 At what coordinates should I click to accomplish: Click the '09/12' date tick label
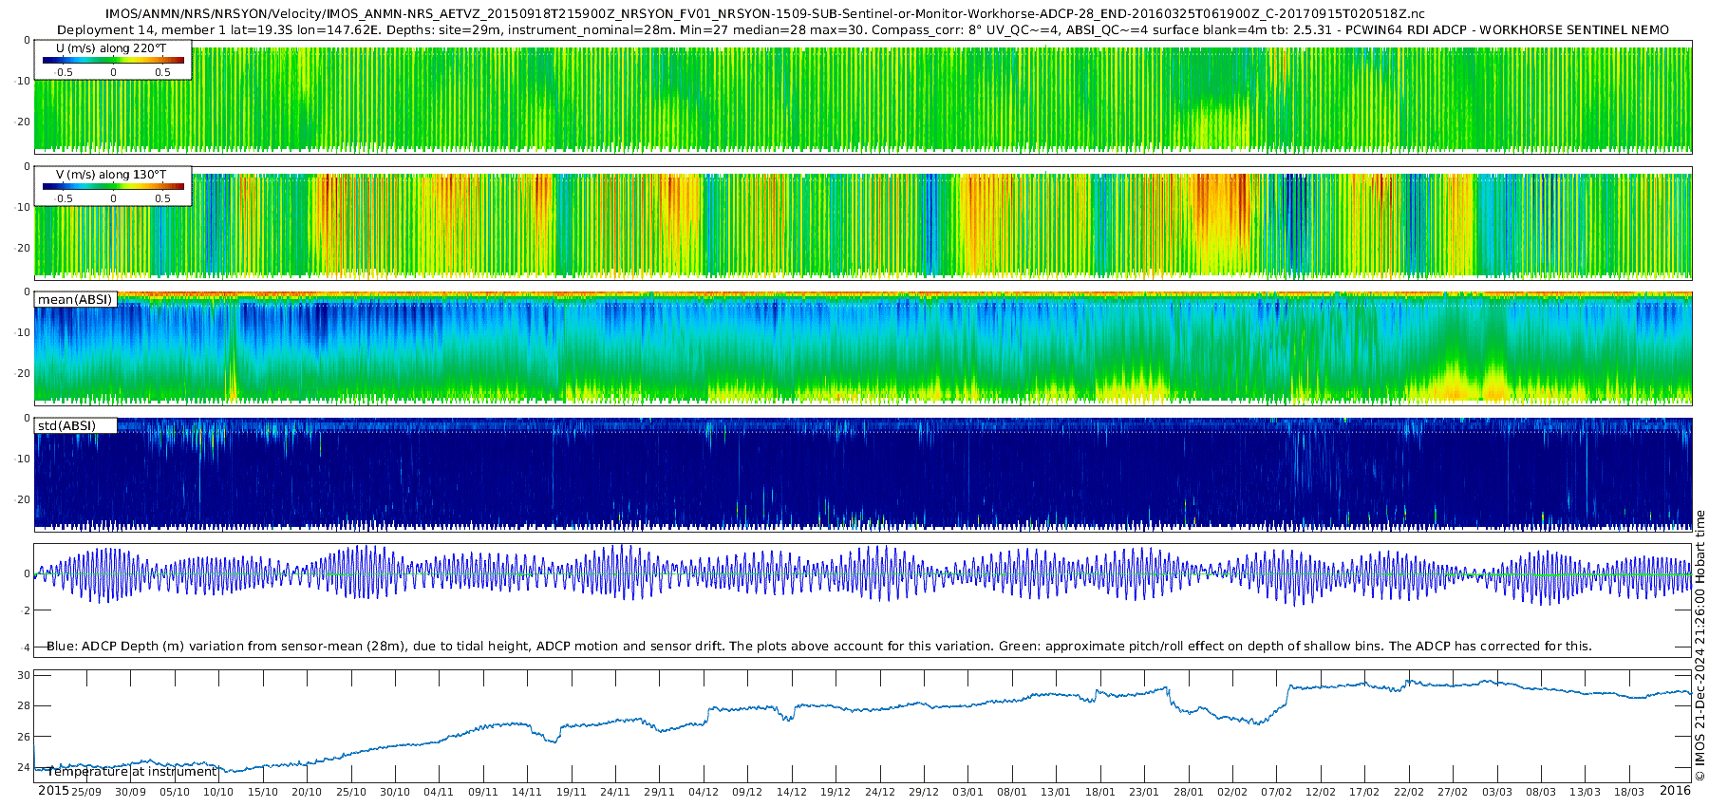point(747,792)
